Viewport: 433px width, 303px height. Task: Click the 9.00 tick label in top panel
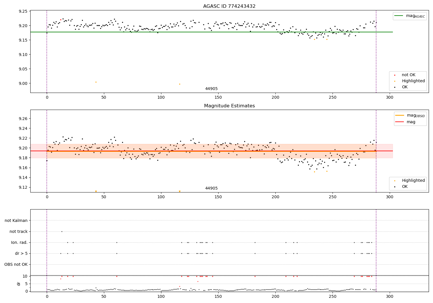tap(23, 83)
